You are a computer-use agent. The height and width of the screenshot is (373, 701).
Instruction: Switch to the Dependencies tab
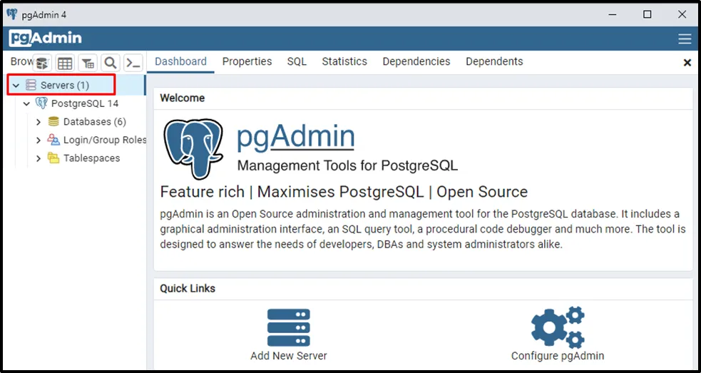pos(416,61)
